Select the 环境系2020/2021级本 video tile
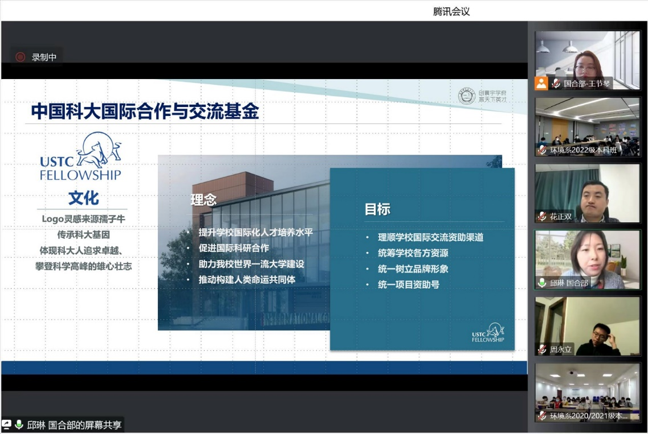 click(587, 392)
